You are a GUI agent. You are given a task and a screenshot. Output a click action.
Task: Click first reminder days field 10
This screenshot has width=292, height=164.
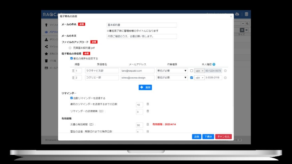coord(140,105)
